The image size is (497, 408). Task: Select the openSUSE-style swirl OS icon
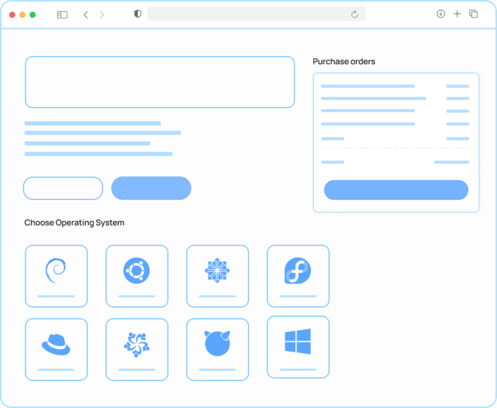(136, 344)
